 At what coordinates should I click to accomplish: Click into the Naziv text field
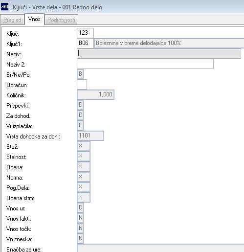tap(159, 53)
